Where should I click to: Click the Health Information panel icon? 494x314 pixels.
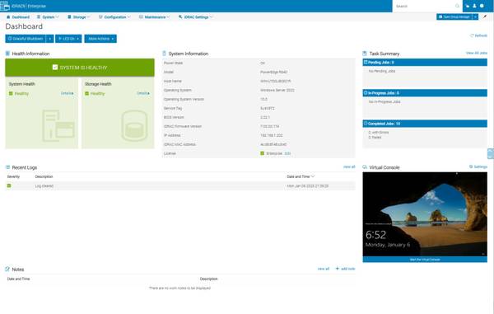pos(7,54)
